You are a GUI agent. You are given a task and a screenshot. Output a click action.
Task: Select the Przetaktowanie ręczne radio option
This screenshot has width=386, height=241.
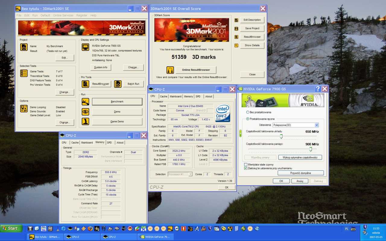click(248, 119)
